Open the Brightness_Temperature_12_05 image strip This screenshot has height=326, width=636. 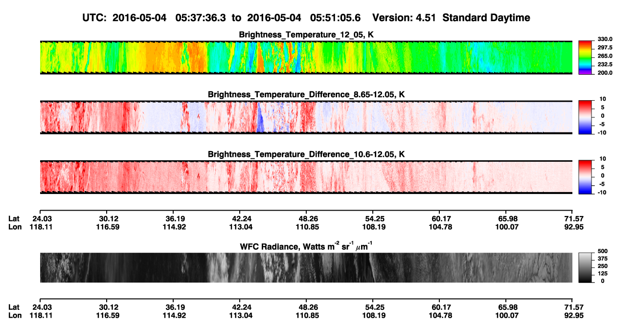tap(306, 58)
